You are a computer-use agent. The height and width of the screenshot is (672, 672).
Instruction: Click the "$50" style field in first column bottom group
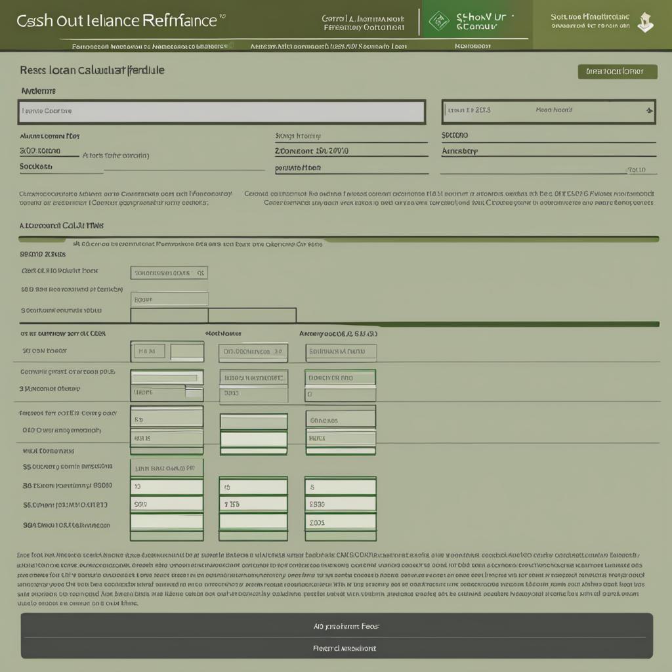coord(167,505)
